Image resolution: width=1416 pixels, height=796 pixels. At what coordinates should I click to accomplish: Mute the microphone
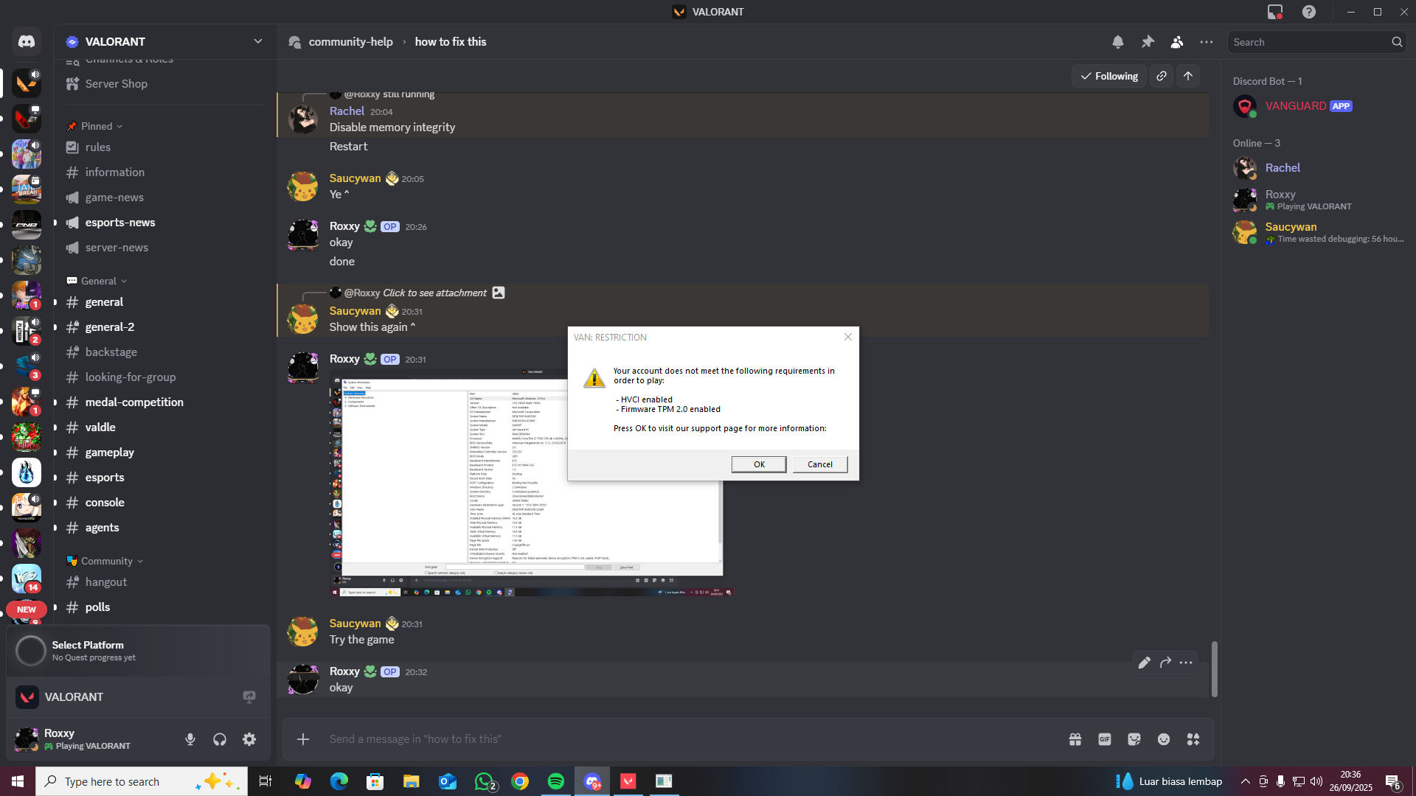190,739
